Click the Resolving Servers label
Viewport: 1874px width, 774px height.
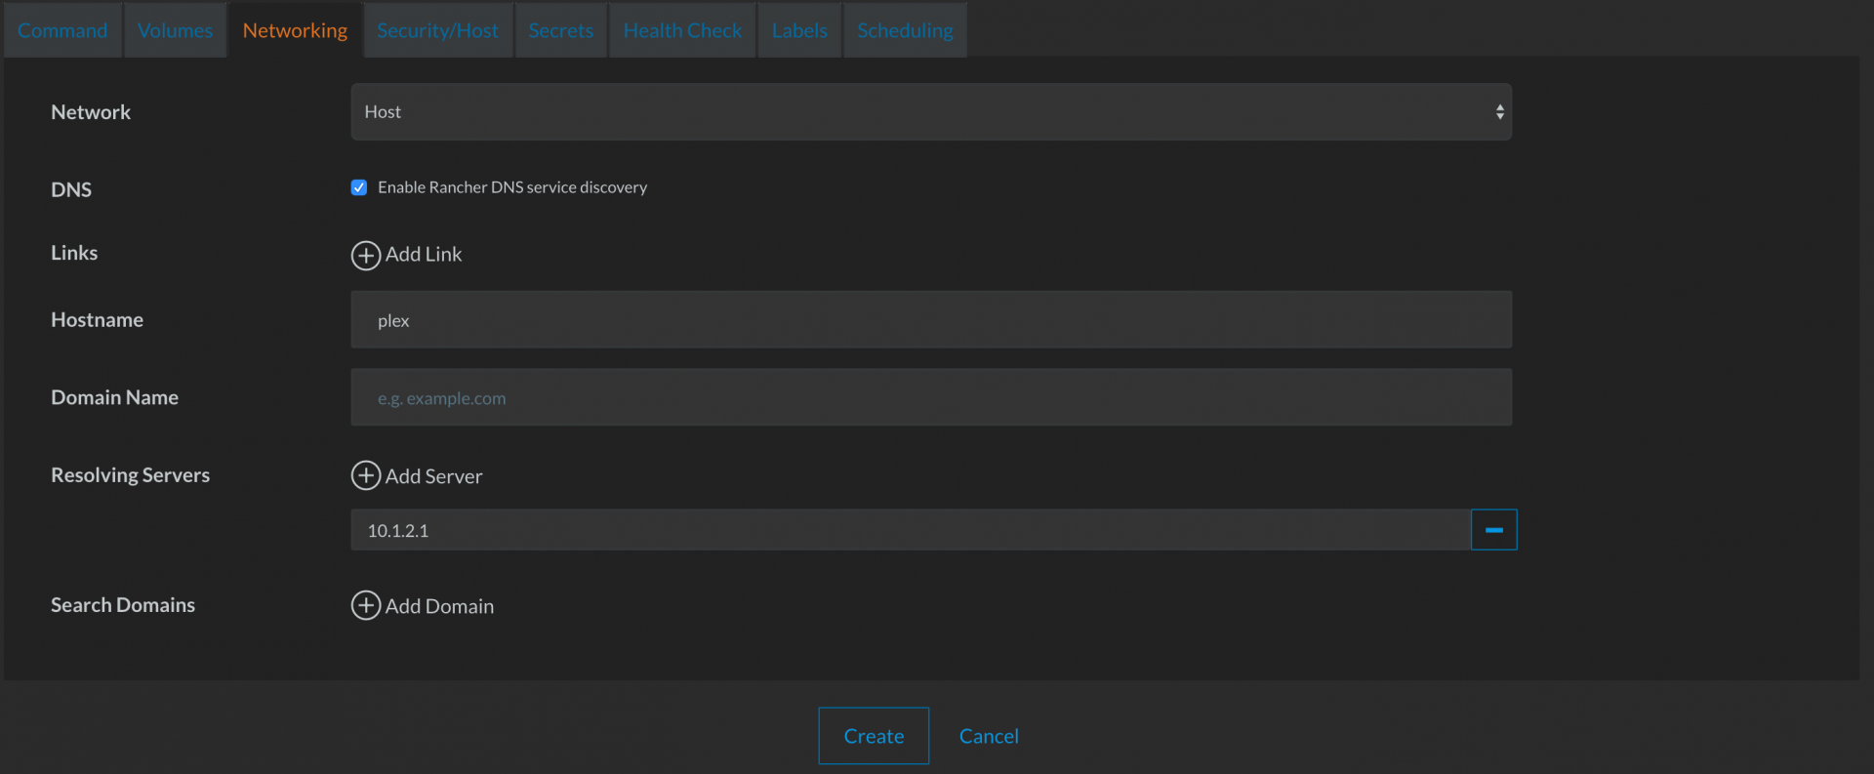130,475
